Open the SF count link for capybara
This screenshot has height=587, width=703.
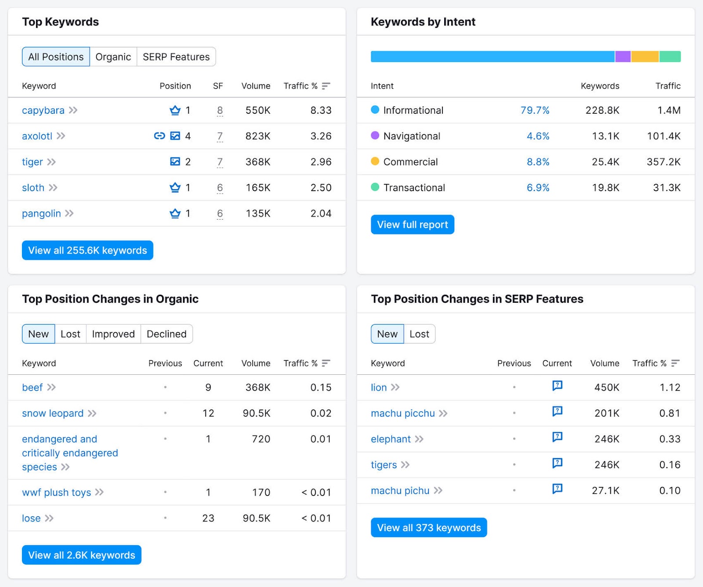click(x=220, y=111)
